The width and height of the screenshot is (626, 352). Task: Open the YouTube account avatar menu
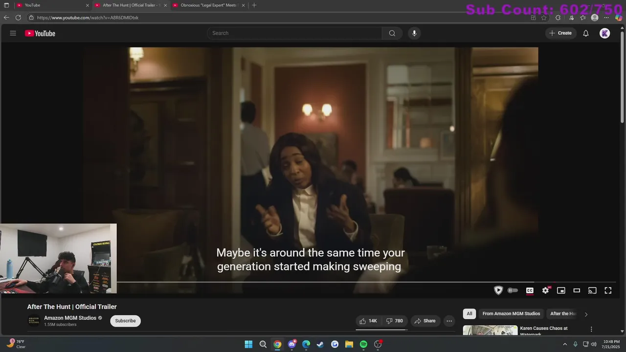[605, 33]
